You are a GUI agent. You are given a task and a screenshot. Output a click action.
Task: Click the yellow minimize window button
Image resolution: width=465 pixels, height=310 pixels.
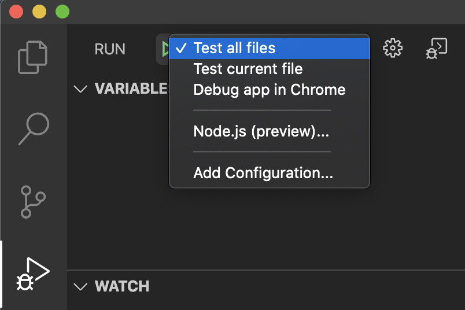coord(39,12)
